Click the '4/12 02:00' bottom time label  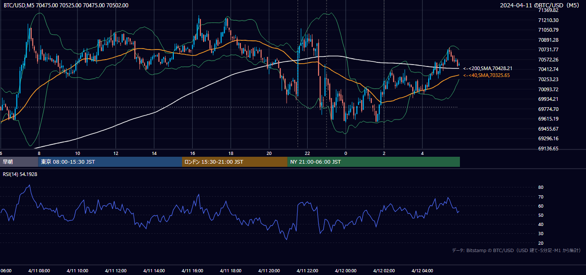384,271
